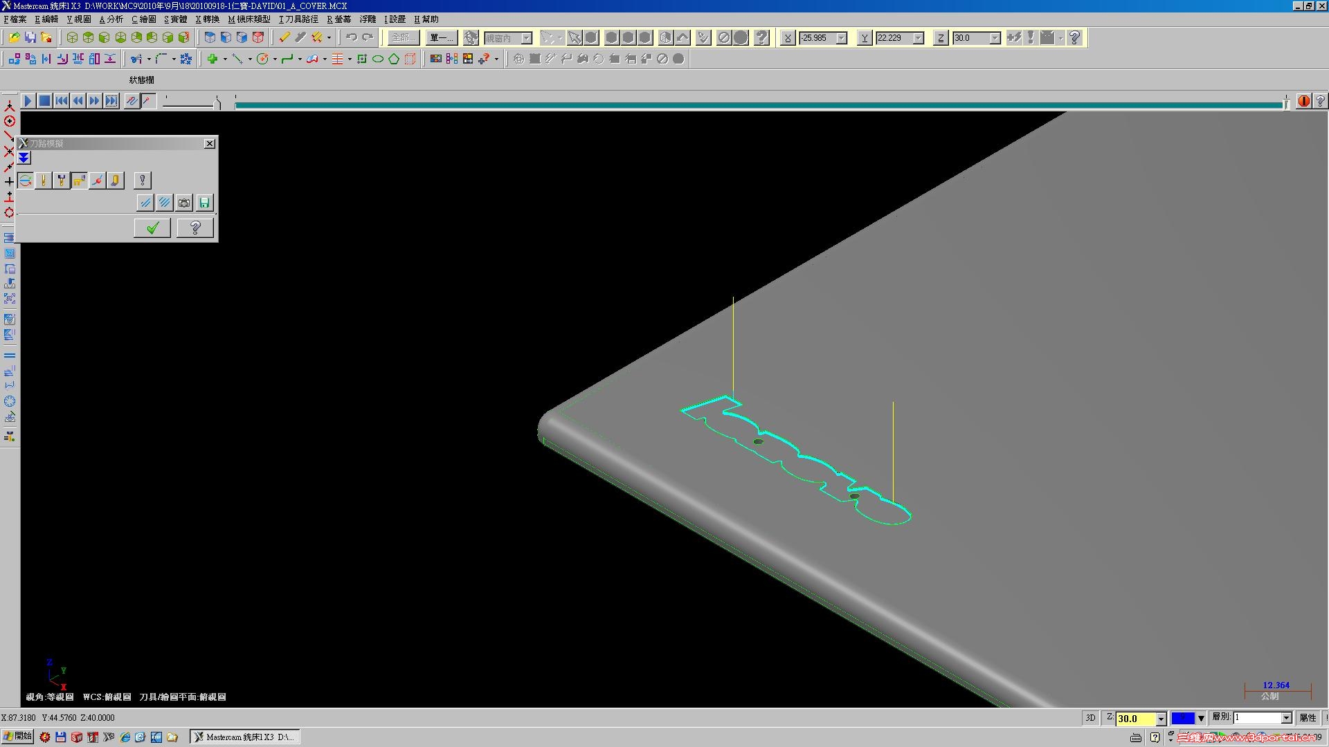This screenshot has height=747, width=1329.
Task: Confirm with the green checkmark button
Action: point(152,228)
